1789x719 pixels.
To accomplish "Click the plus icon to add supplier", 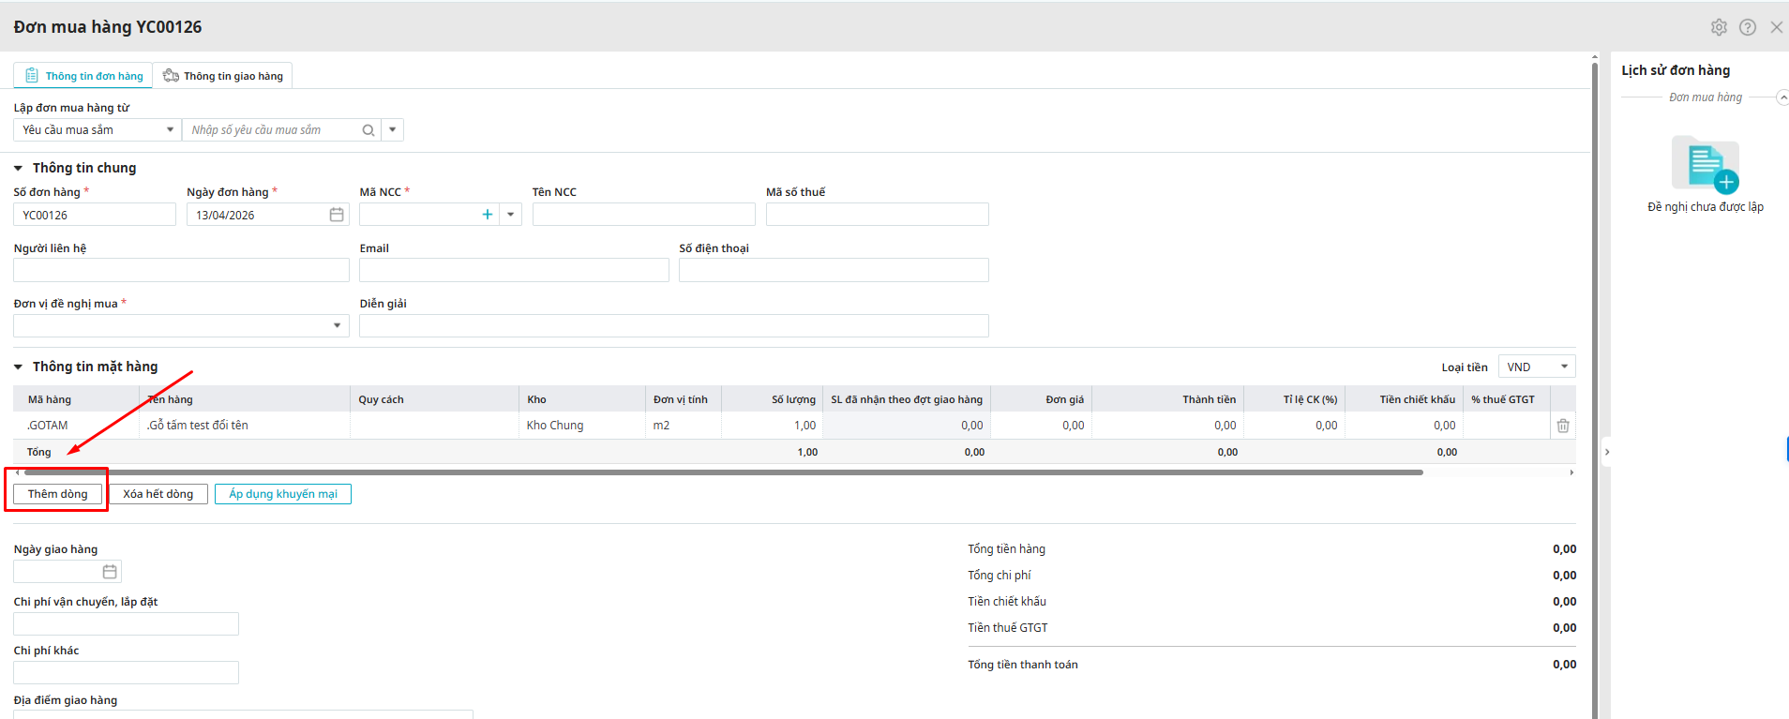I will [488, 215].
